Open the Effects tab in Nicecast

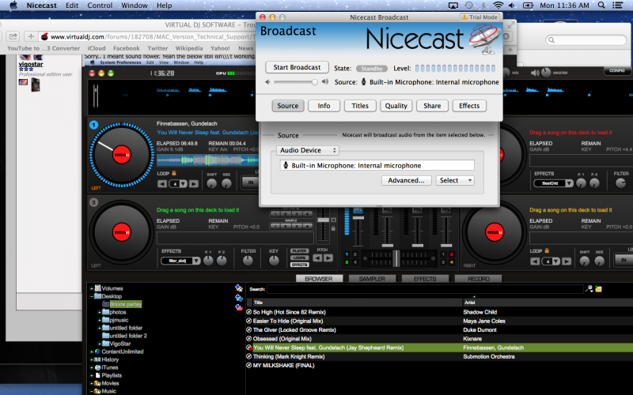pos(469,106)
